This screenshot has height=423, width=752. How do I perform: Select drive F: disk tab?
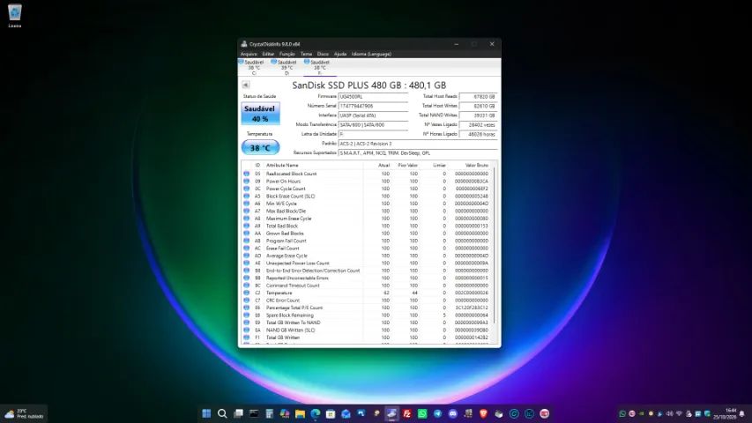click(x=319, y=68)
